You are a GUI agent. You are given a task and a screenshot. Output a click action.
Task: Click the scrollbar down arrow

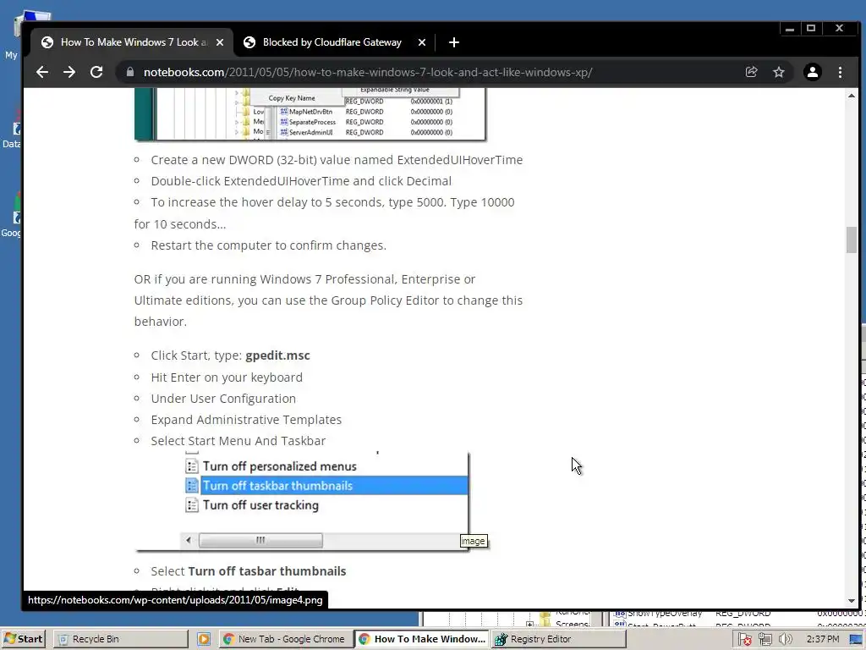click(x=851, y=602)
